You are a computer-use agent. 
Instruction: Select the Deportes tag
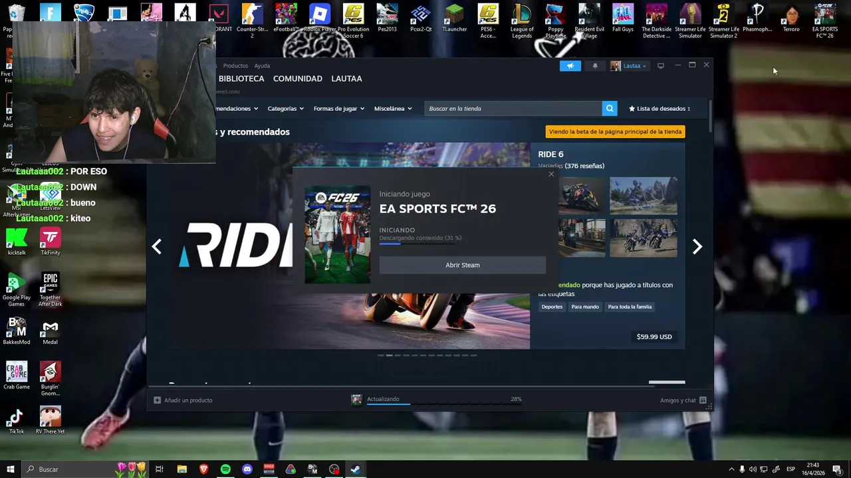(x=552, y=307)
